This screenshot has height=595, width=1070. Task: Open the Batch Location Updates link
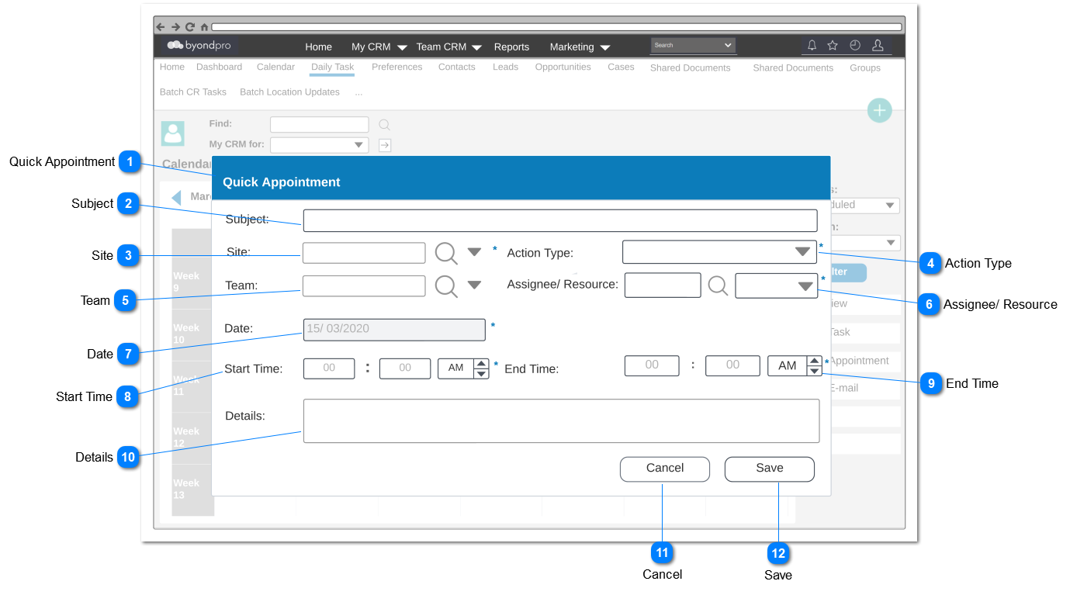click(x=289, y=92)
